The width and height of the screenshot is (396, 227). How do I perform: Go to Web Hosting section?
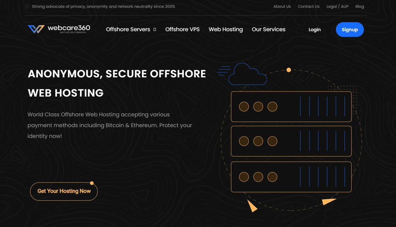click(226, 29)
